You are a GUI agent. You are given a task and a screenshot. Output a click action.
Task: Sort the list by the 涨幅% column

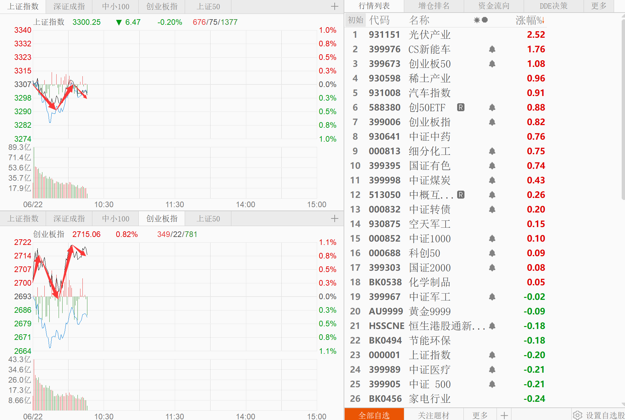click(x=530, y=21)
